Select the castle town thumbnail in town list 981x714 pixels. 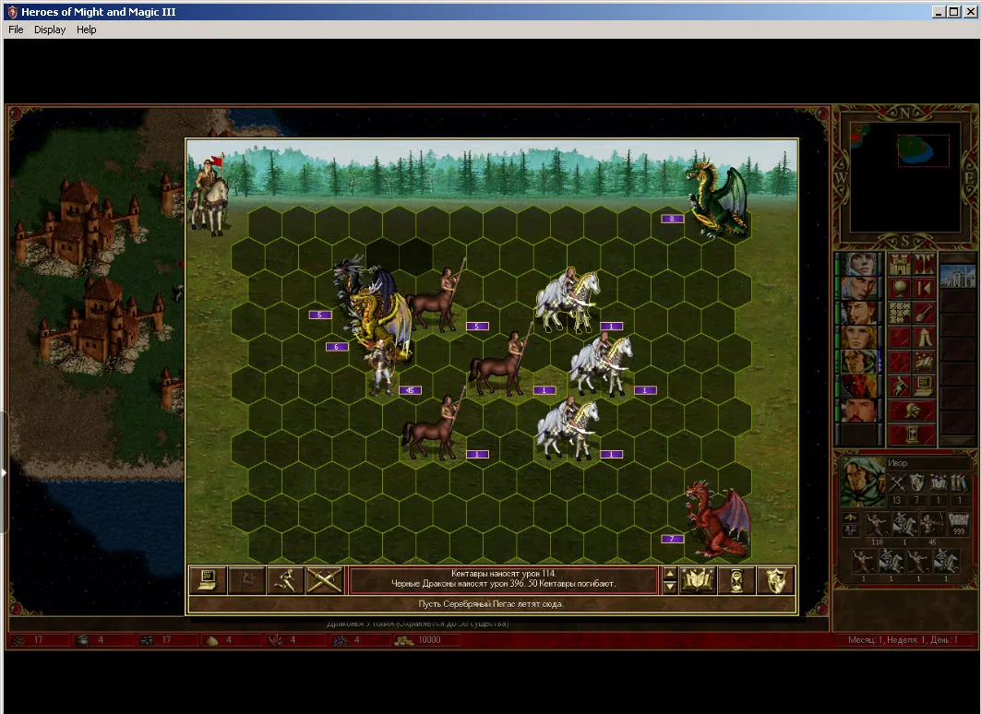coord(957,276)
